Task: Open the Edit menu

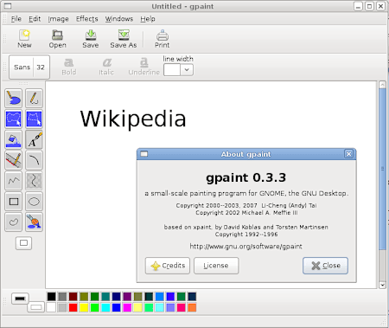Action: pyautogui.click(x=35, y=19)
